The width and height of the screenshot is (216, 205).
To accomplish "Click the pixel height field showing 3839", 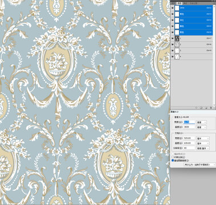I will coord(189,127).
